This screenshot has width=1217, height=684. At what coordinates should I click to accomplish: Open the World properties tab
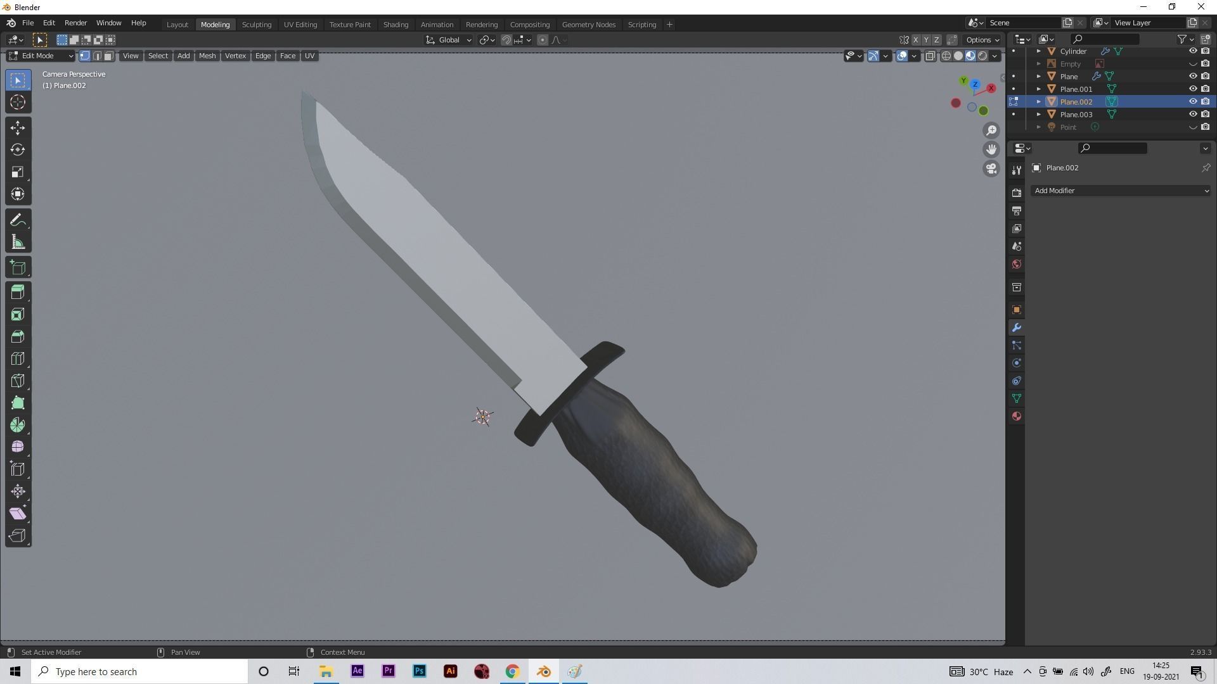coord(1017,264)
